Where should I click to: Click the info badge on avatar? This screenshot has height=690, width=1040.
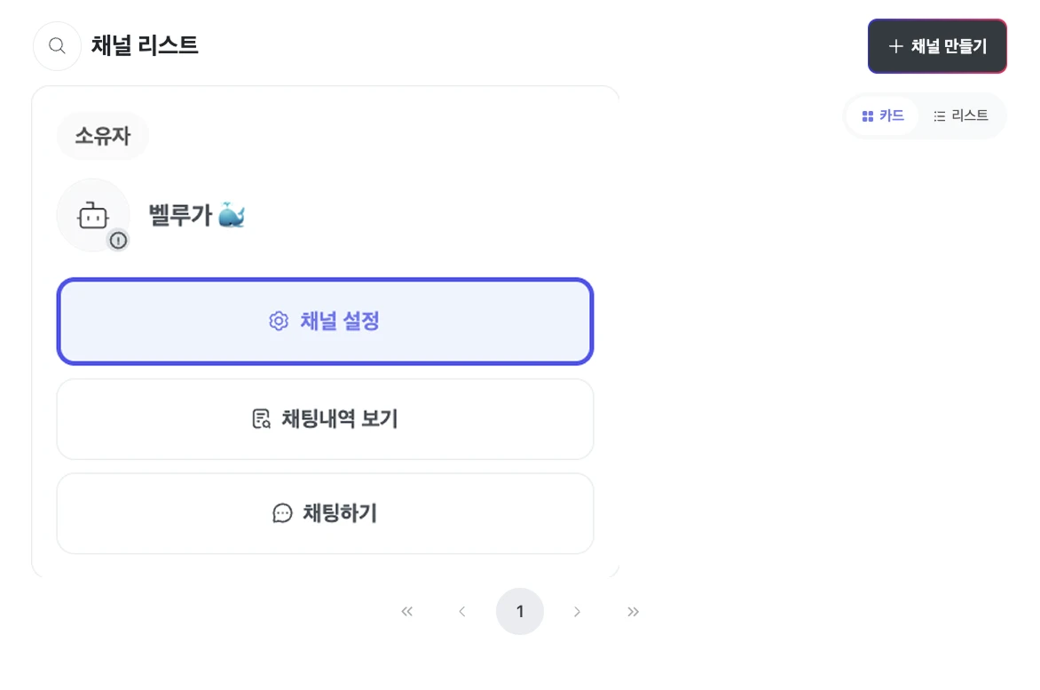coord(118,240)
